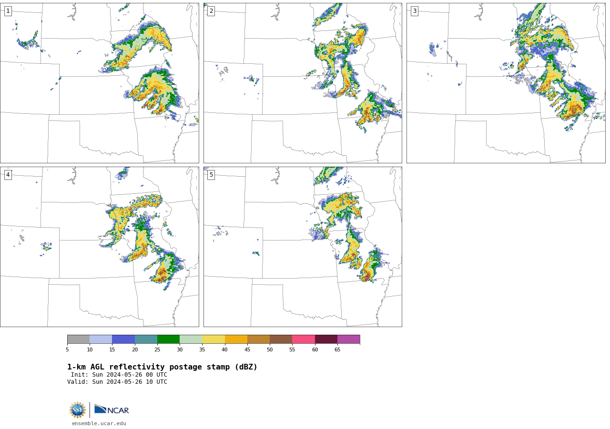This screenshot has width=610, height=429.
Task: Click the panel number label 1
Action: 8,11
